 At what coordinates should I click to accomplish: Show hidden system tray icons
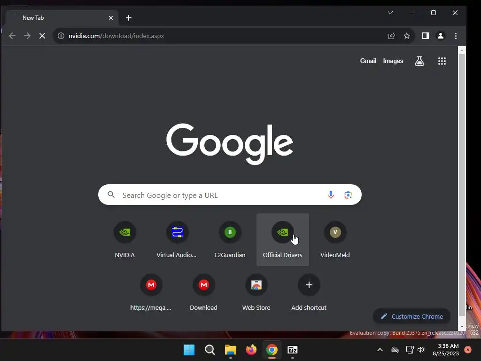point(380,350)
